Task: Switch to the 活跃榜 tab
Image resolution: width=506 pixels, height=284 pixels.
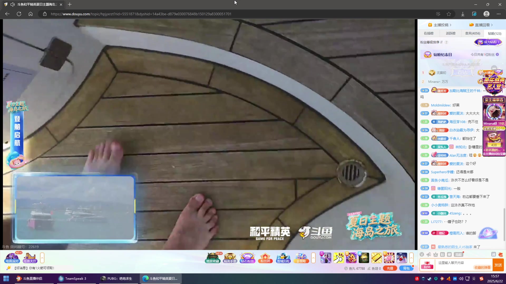Action: [451, 33]
